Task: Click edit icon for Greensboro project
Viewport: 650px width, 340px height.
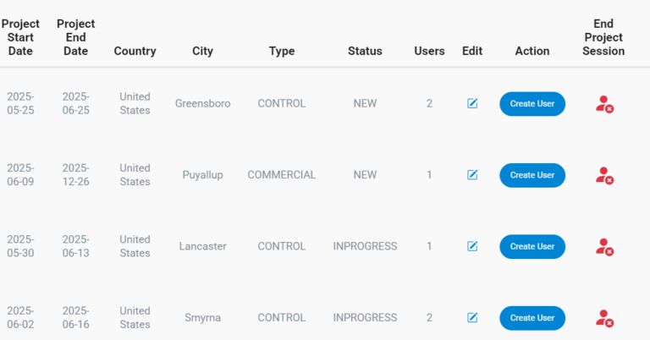Action: pyautogui.click(x=472, y=103)
